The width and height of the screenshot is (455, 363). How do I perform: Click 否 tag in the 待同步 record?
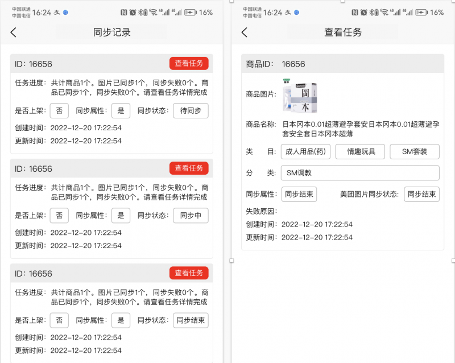[x=59, y=110]
